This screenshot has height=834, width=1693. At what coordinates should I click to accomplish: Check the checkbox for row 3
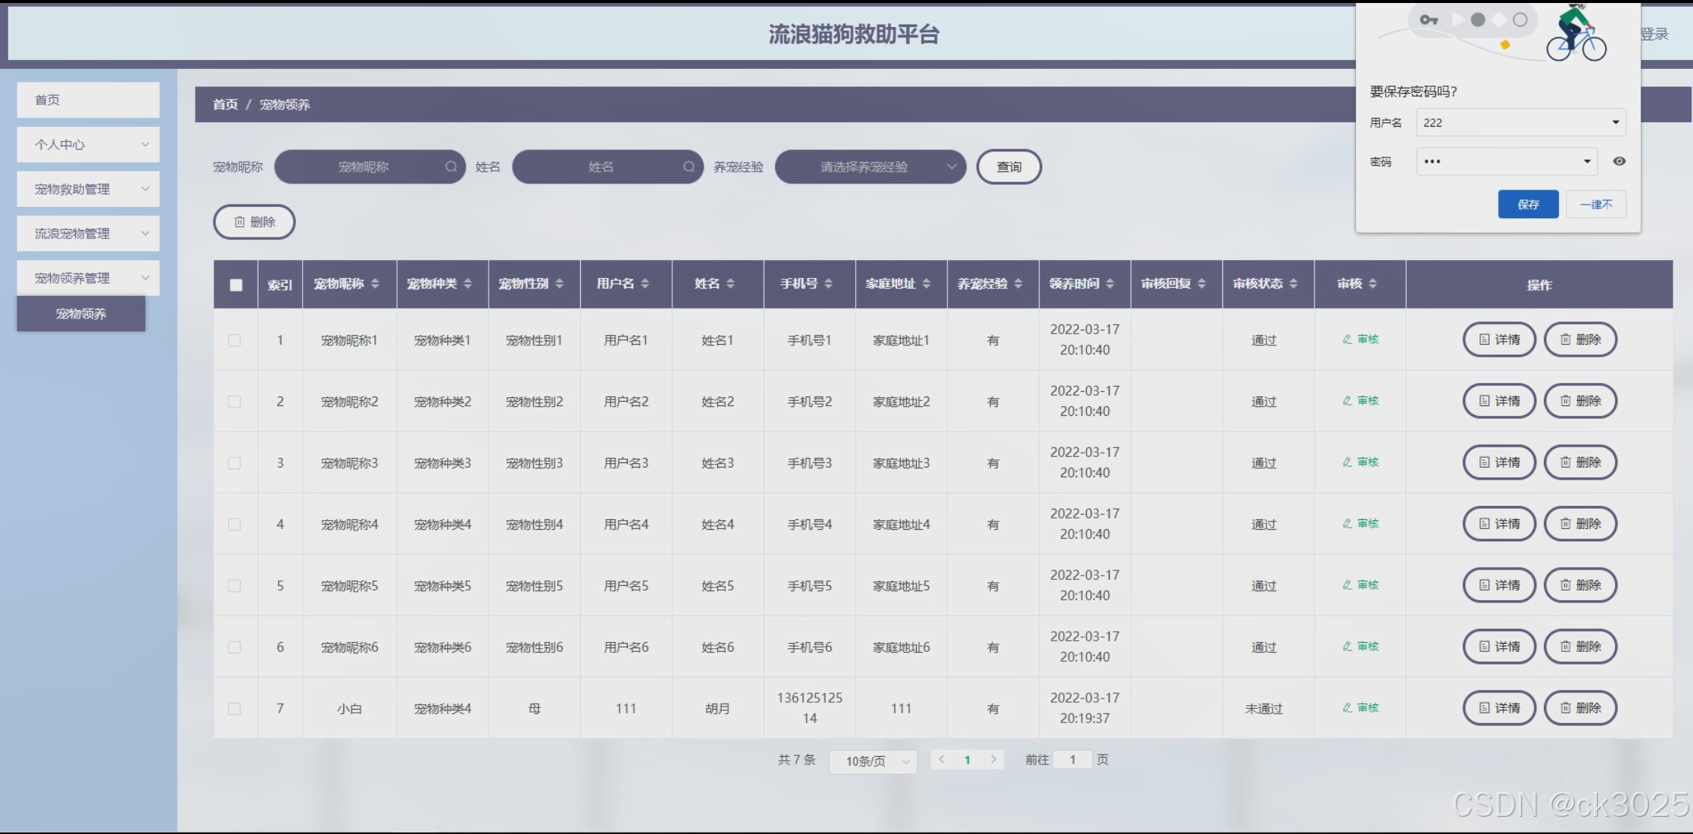[x=235, y=463]
